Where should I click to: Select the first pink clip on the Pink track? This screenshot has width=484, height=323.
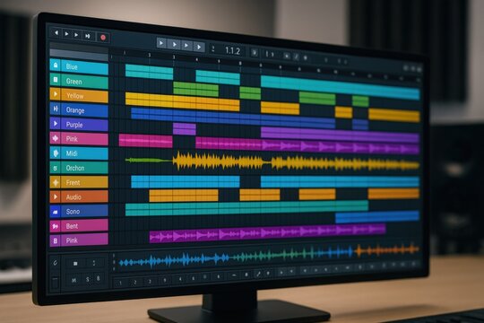pyautogui.click(x=146, y=141)
